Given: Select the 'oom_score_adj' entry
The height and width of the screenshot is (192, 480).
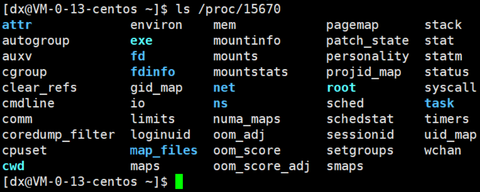Looking at the screenshot, I should [262, 167].
